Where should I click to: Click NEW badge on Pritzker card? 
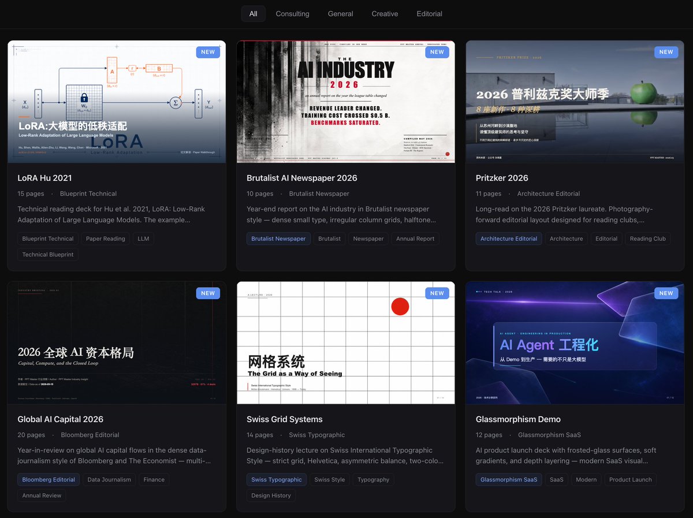click(x=666, y=52)
